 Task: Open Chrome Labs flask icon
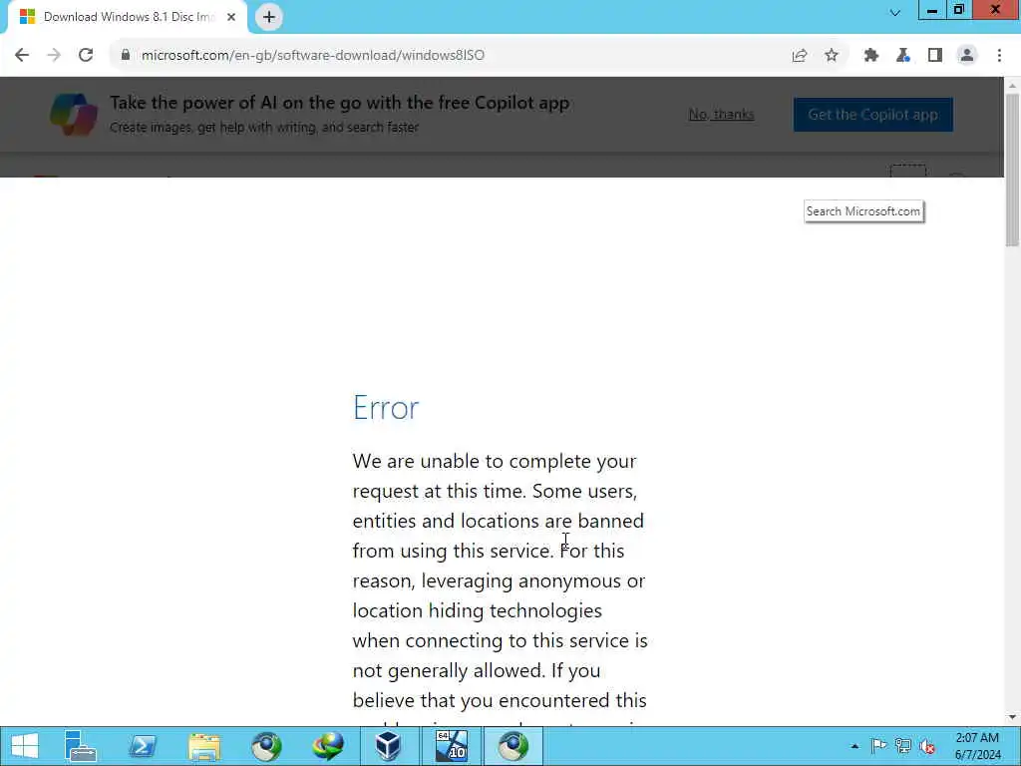[903, 56]
